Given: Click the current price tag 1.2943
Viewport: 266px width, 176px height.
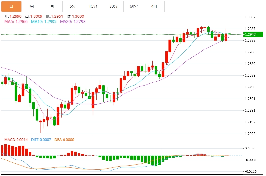Looking at the screenshot, I should [250, 34].
